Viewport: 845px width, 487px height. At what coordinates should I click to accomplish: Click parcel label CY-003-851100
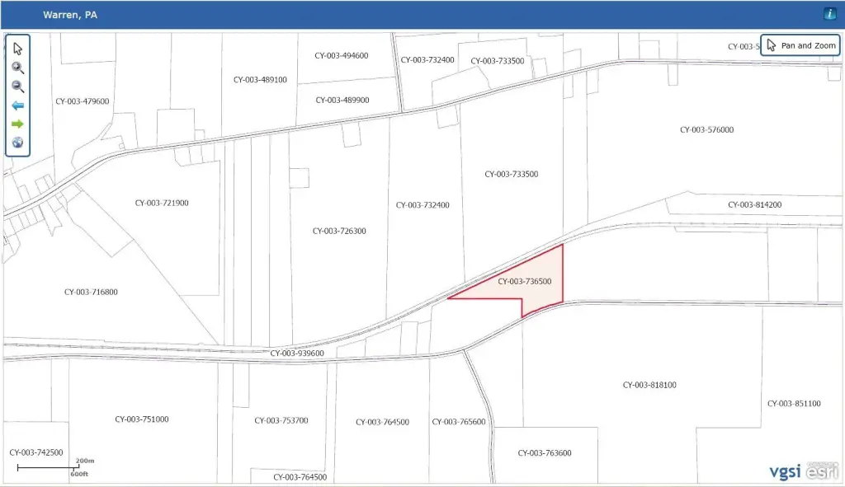(795, 404)
